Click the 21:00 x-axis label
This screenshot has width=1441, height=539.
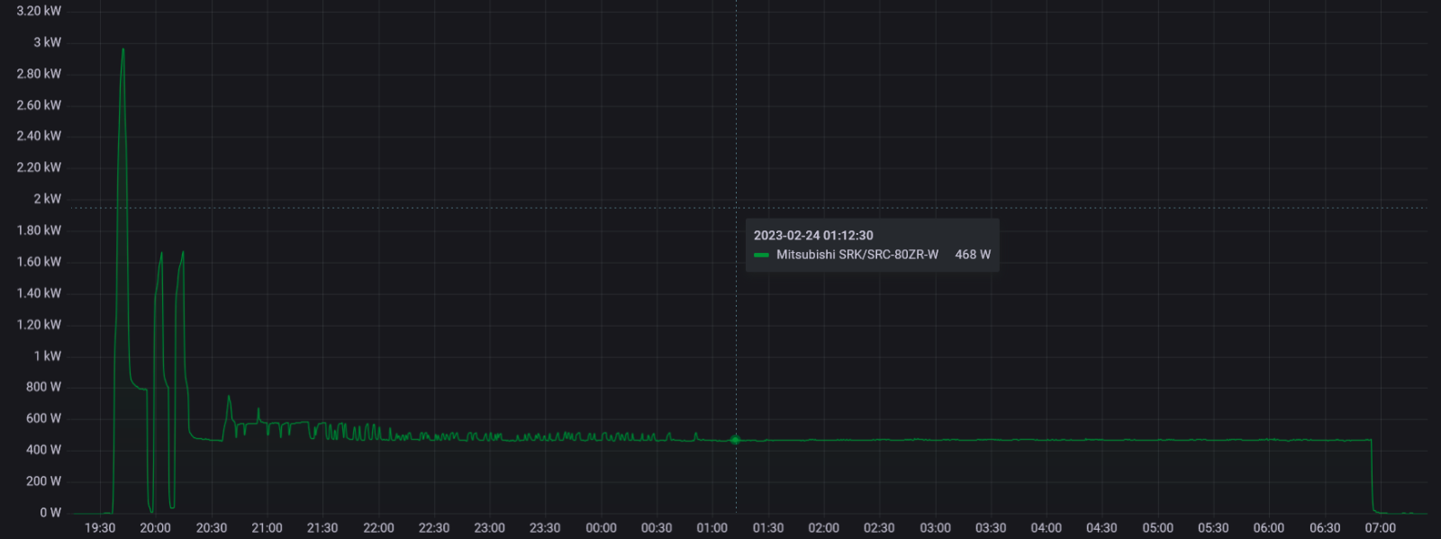pyautogui.click(x=267, y=528)
